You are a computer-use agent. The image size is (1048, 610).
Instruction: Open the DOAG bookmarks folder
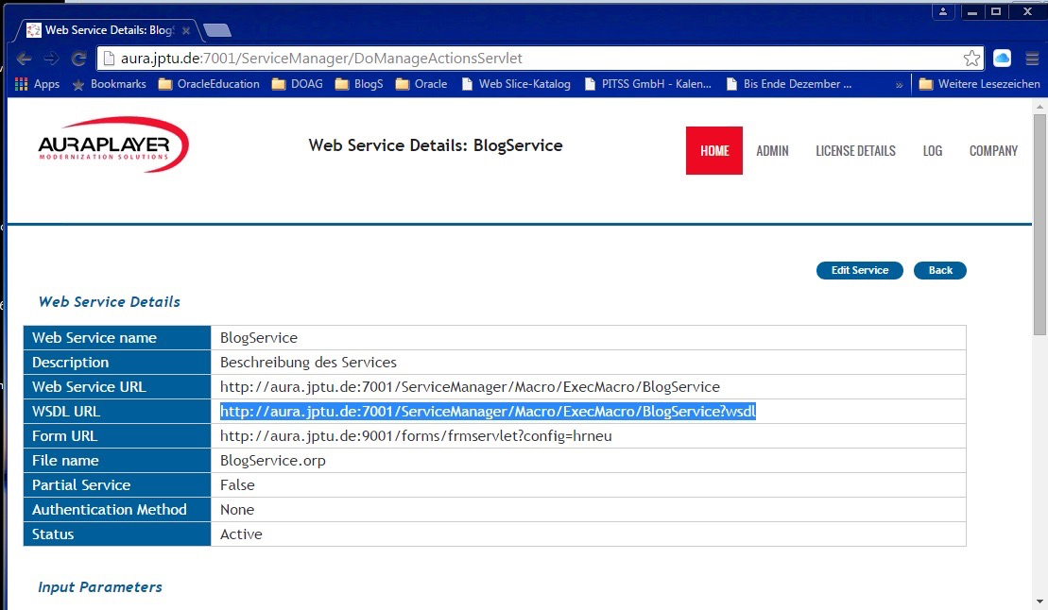[x=298, y=84]
